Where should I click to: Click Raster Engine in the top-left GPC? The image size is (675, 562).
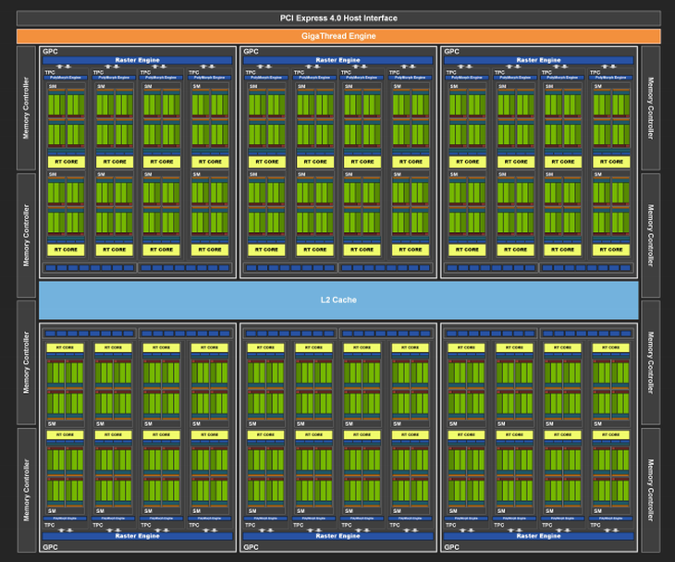137,60
